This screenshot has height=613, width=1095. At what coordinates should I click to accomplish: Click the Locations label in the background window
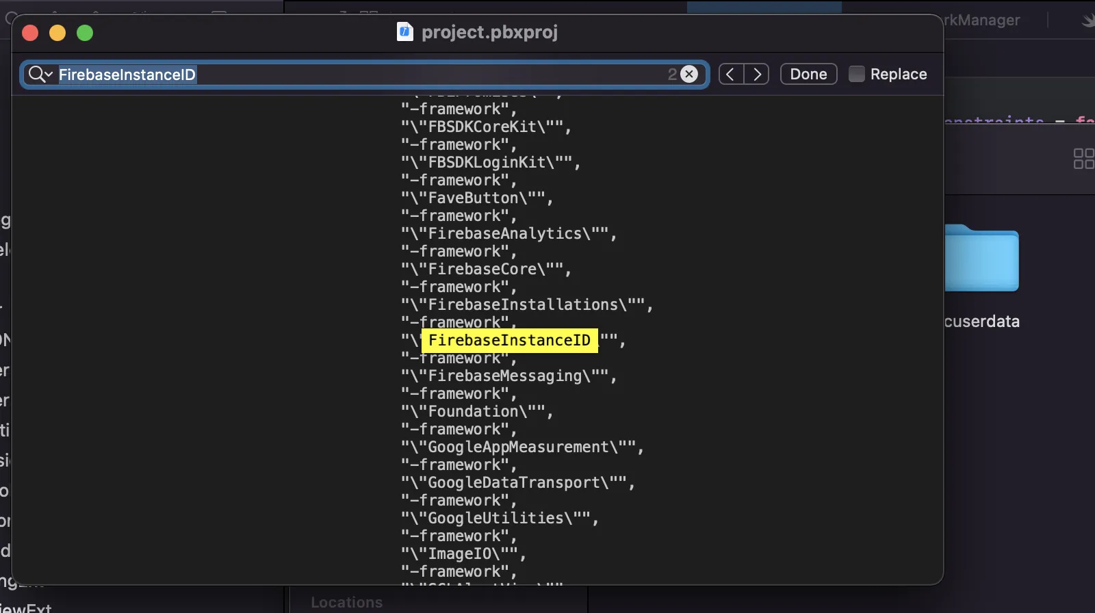[347, 602]
